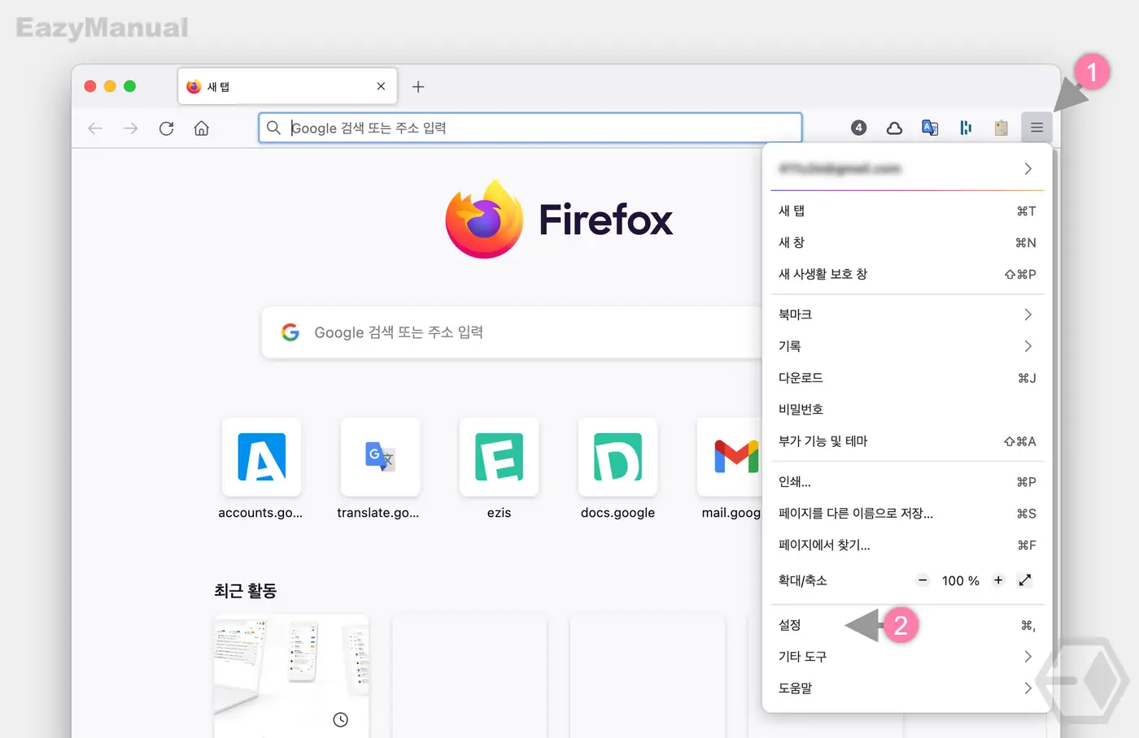This screenshot has height=738, width=1139.
Task: Click the Google search box on page
Action: pos(513,332)
